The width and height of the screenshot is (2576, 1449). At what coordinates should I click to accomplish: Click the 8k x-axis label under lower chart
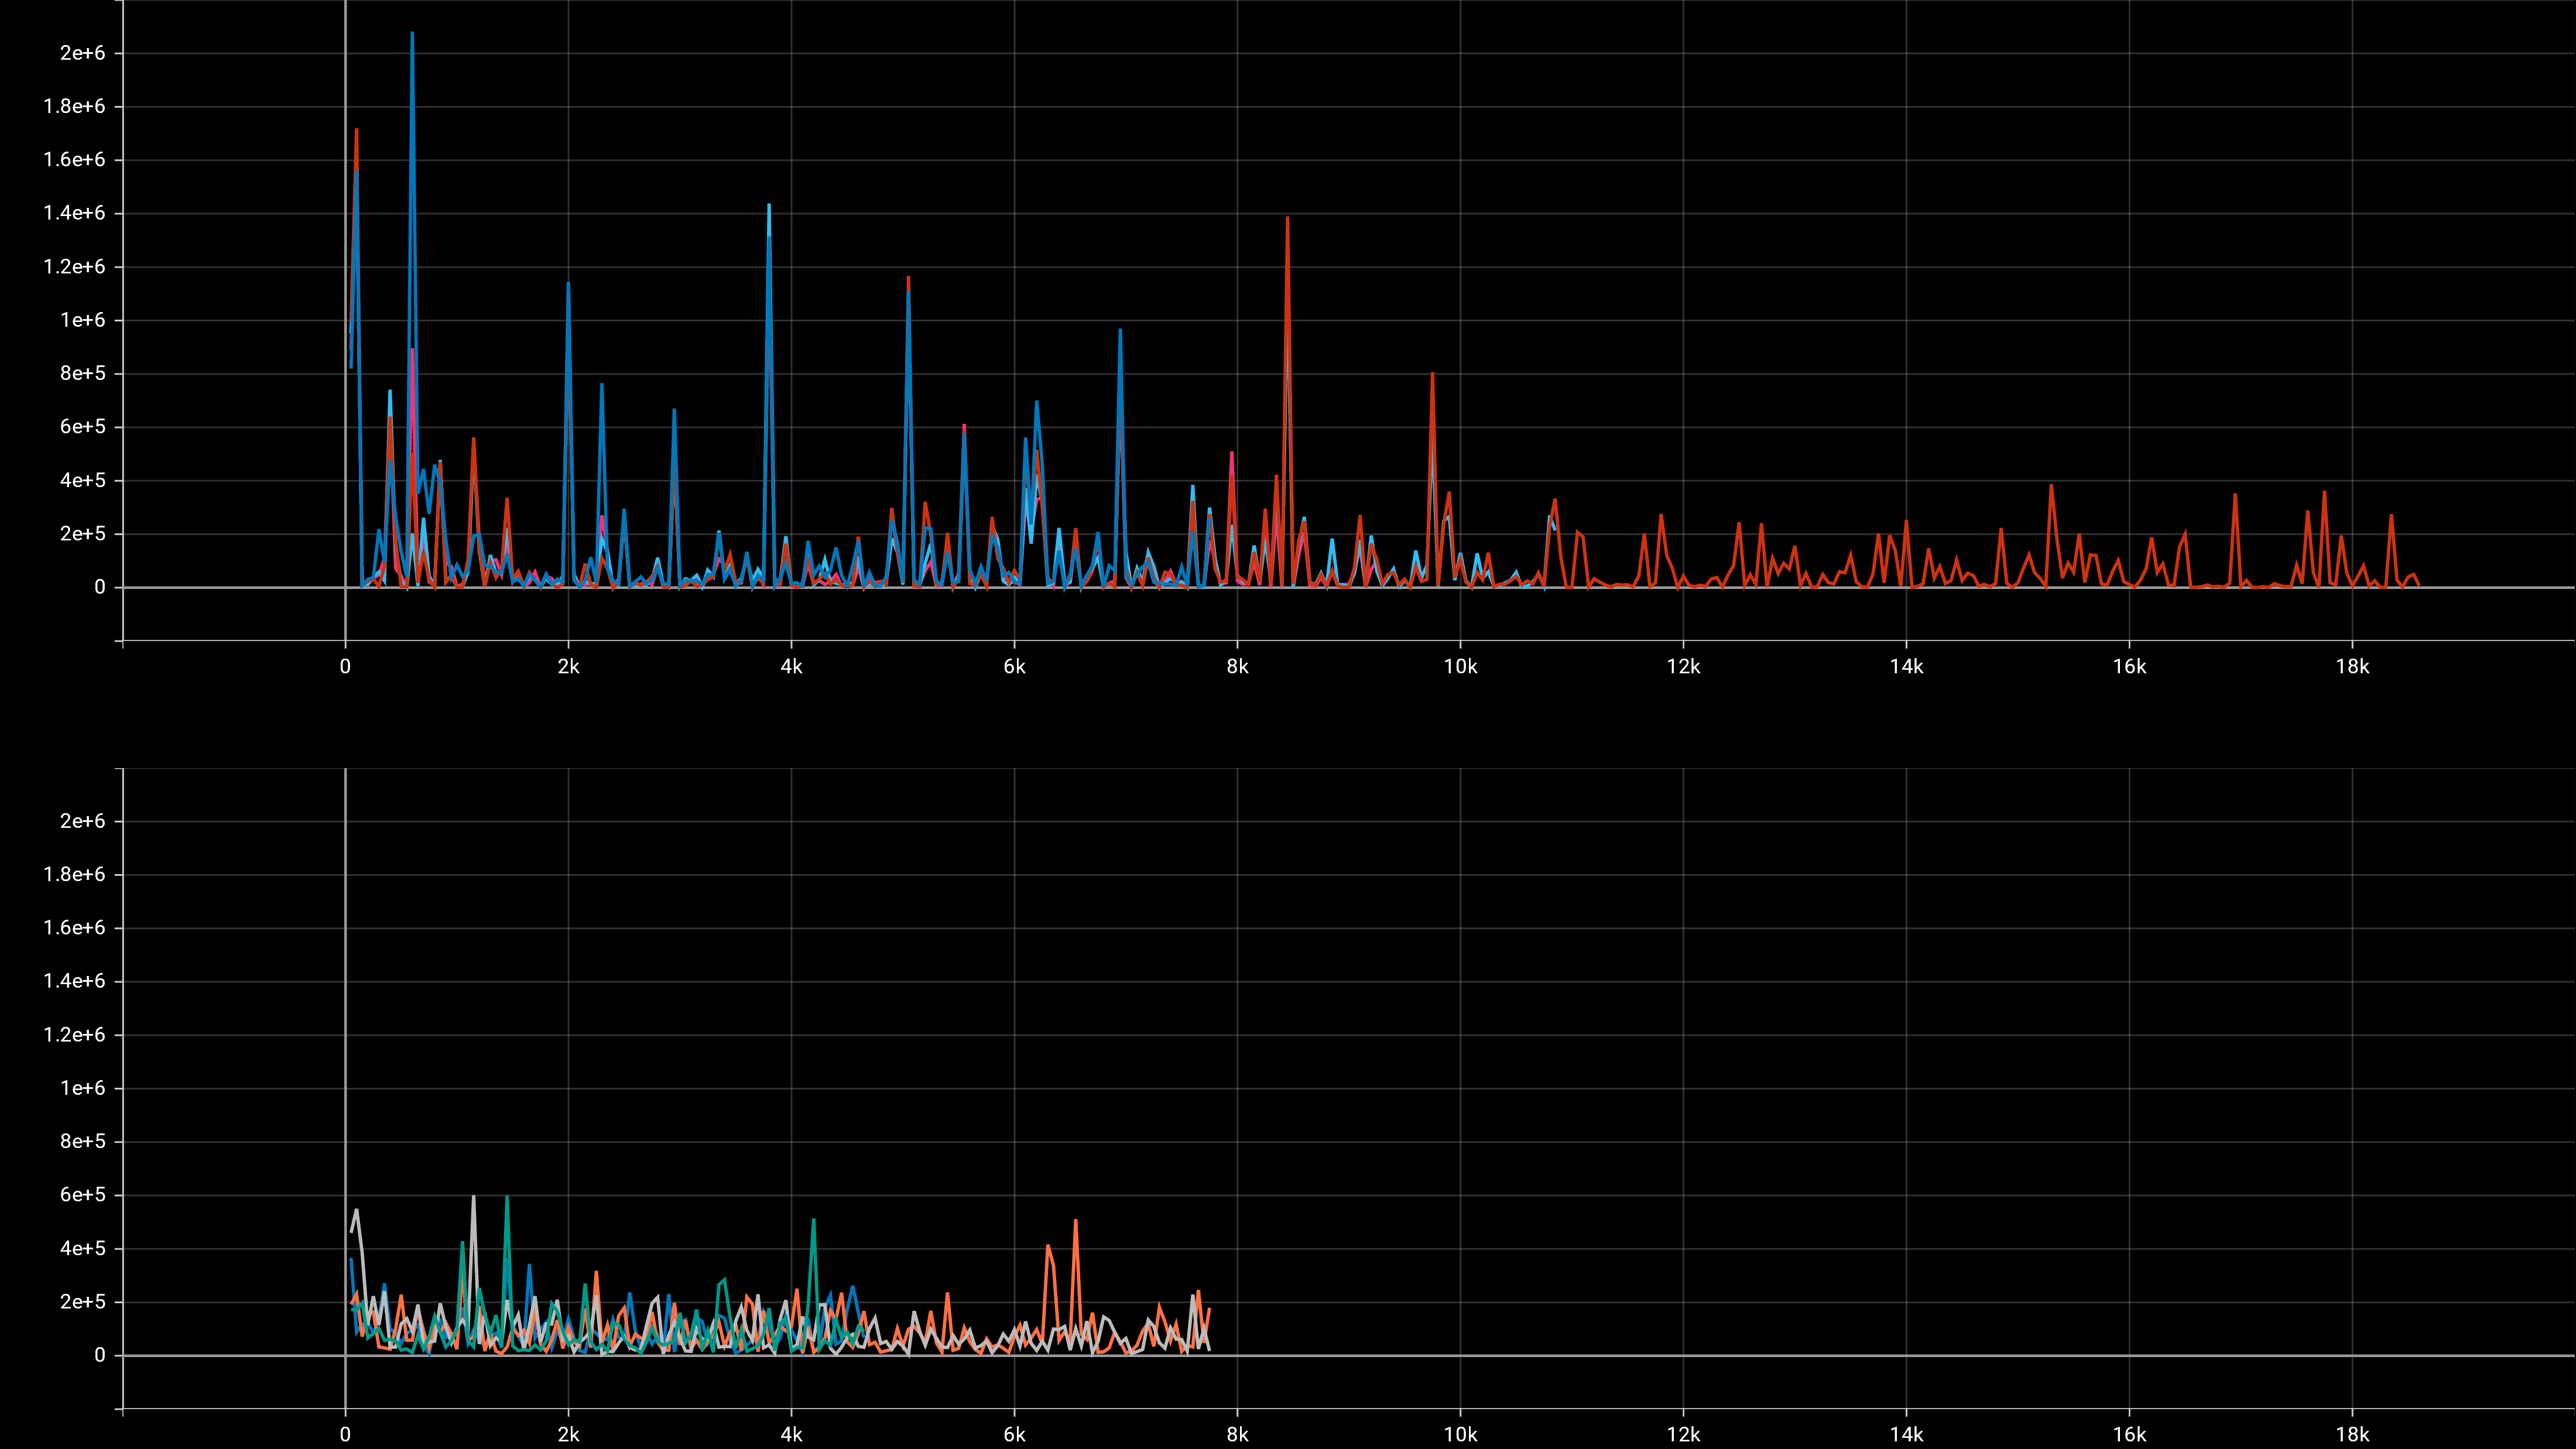point(1237,1435)
